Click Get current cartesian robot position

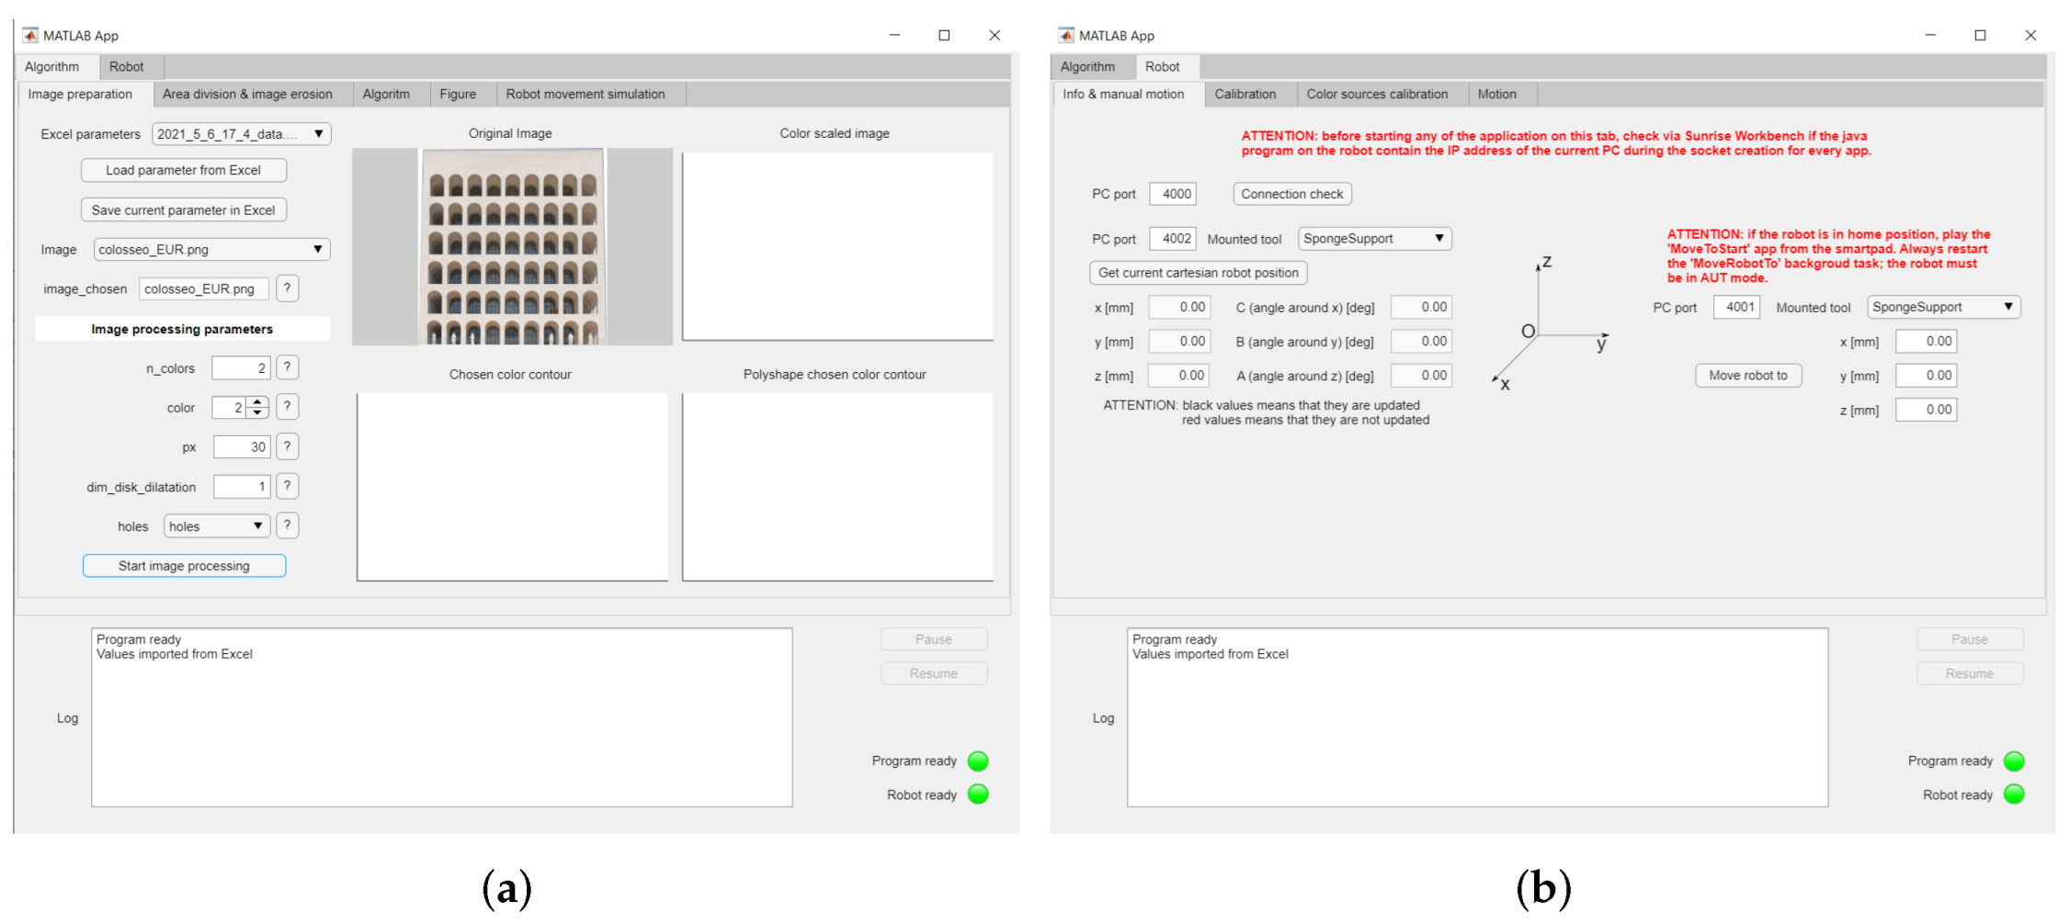[1198, 273]
